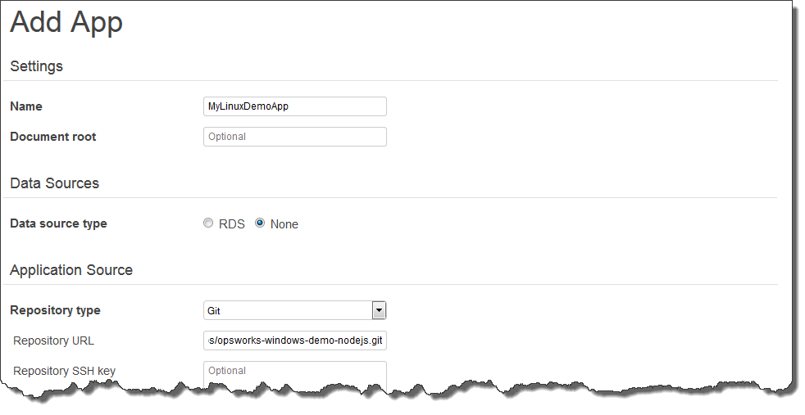Click the Repository SSH key text area
Viewport: 805px width, 415px height.
(x=294, y=374)
